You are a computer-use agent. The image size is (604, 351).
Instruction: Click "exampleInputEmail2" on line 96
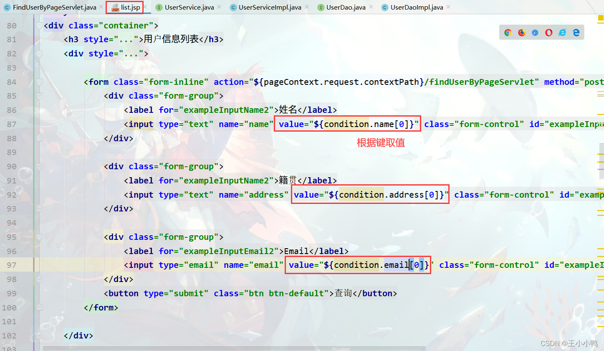(229, 251)
